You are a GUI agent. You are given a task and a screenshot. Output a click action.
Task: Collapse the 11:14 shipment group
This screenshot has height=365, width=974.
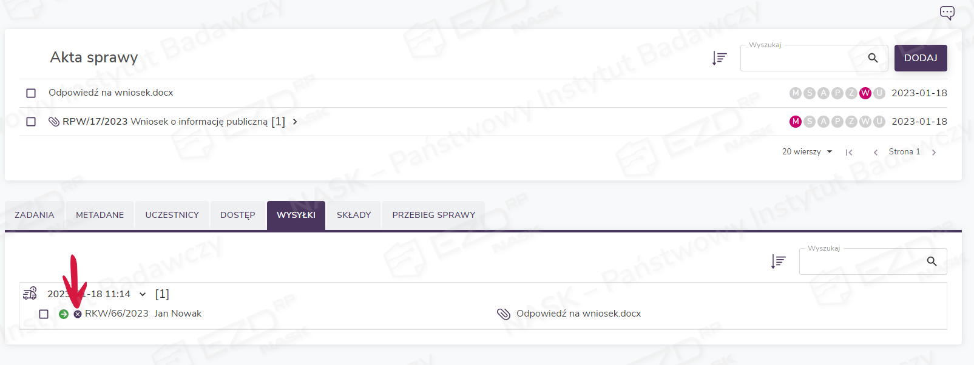143,294
